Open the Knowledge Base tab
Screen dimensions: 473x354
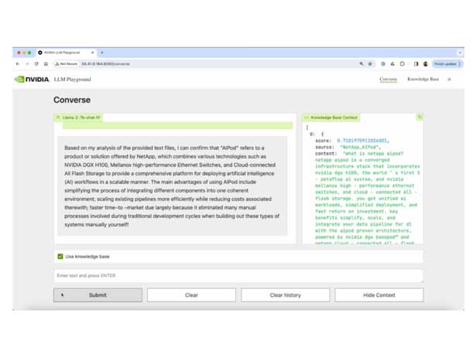click(423, 80)
